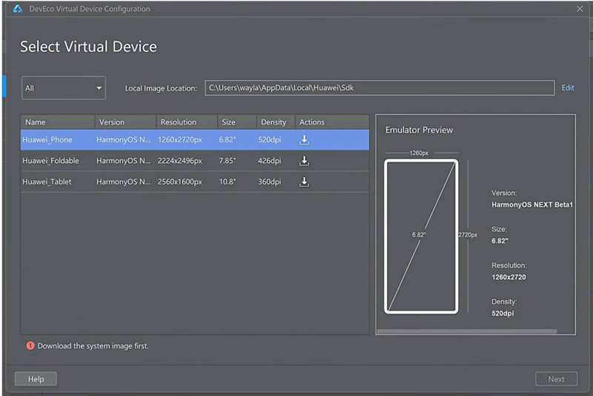Screen dimensions: 593x396
Task: Click the 520dpi density cell in the table
Action: (x=270, y=139)
